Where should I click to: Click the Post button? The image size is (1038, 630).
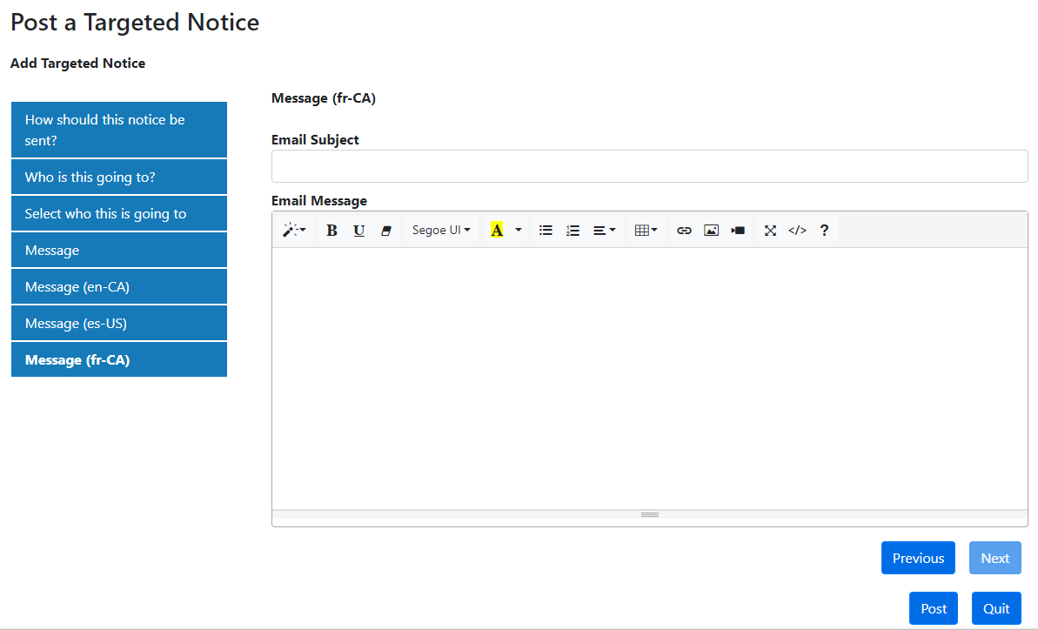pyautogui.click(x=934, y=609)
